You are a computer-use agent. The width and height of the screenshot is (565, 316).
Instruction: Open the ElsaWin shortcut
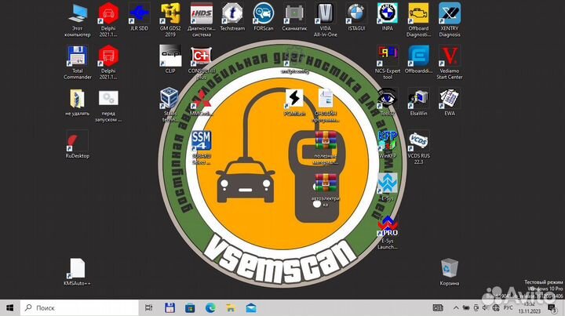[x=418, y=99]
